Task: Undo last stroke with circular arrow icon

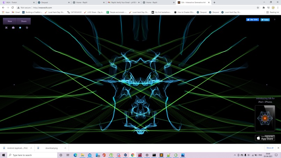Action: (27, 28)
